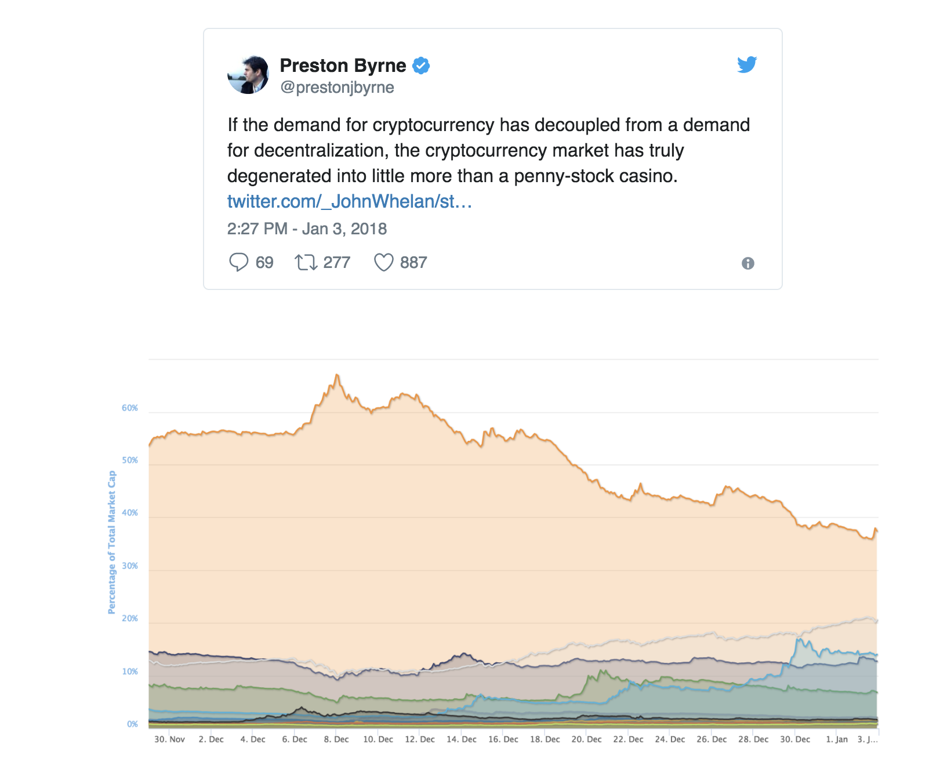The image size is (929, 783).
Task: Click the 60% y-axis label
Action: [x=130, y=408]
